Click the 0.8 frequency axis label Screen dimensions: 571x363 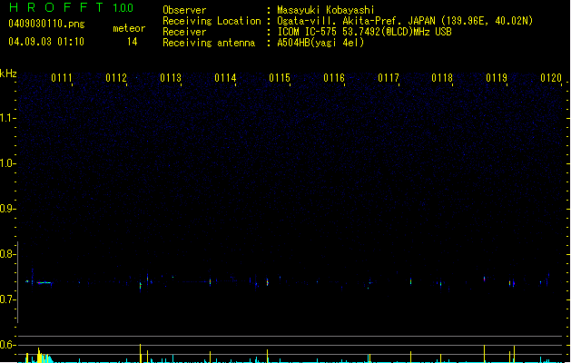click(8, 254)
